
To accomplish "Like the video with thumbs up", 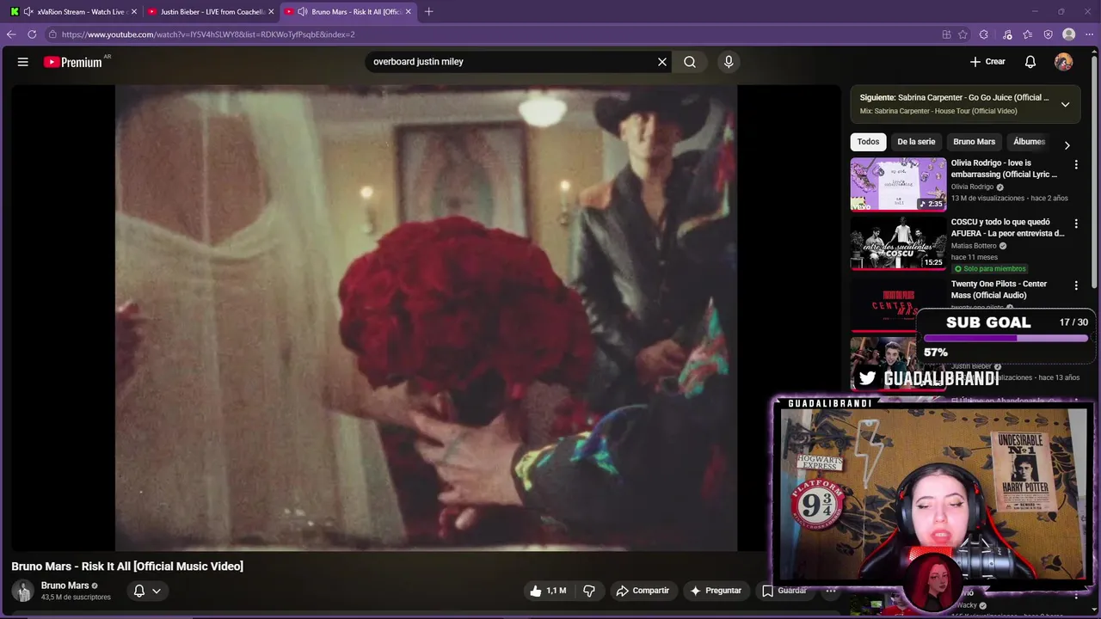I will [x=549, y=591].
